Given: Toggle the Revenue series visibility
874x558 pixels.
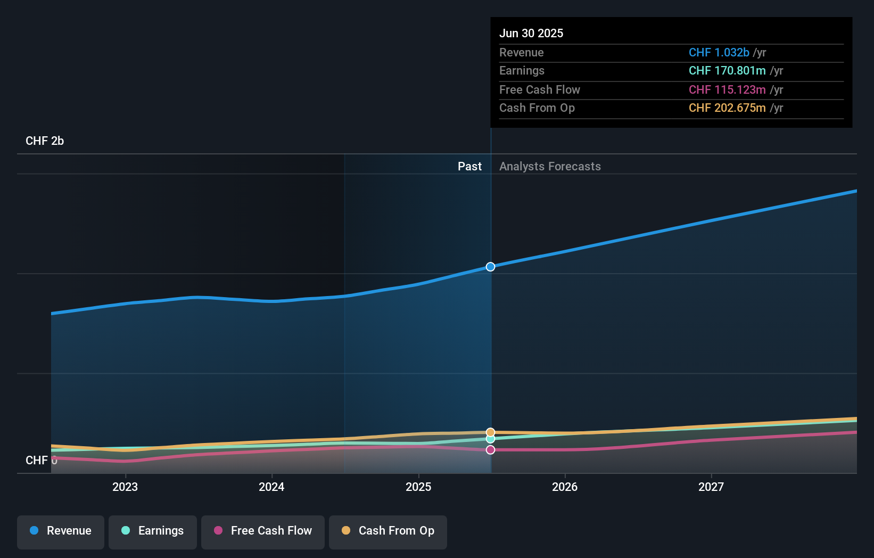Looking at the screenshot, I should (x=60, y=531).
